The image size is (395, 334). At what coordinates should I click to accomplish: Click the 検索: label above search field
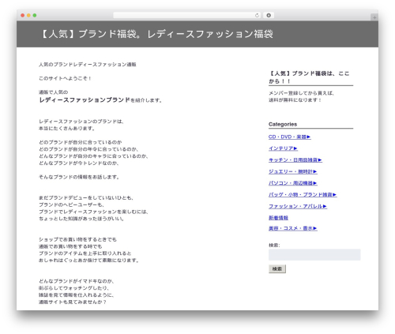274,246
